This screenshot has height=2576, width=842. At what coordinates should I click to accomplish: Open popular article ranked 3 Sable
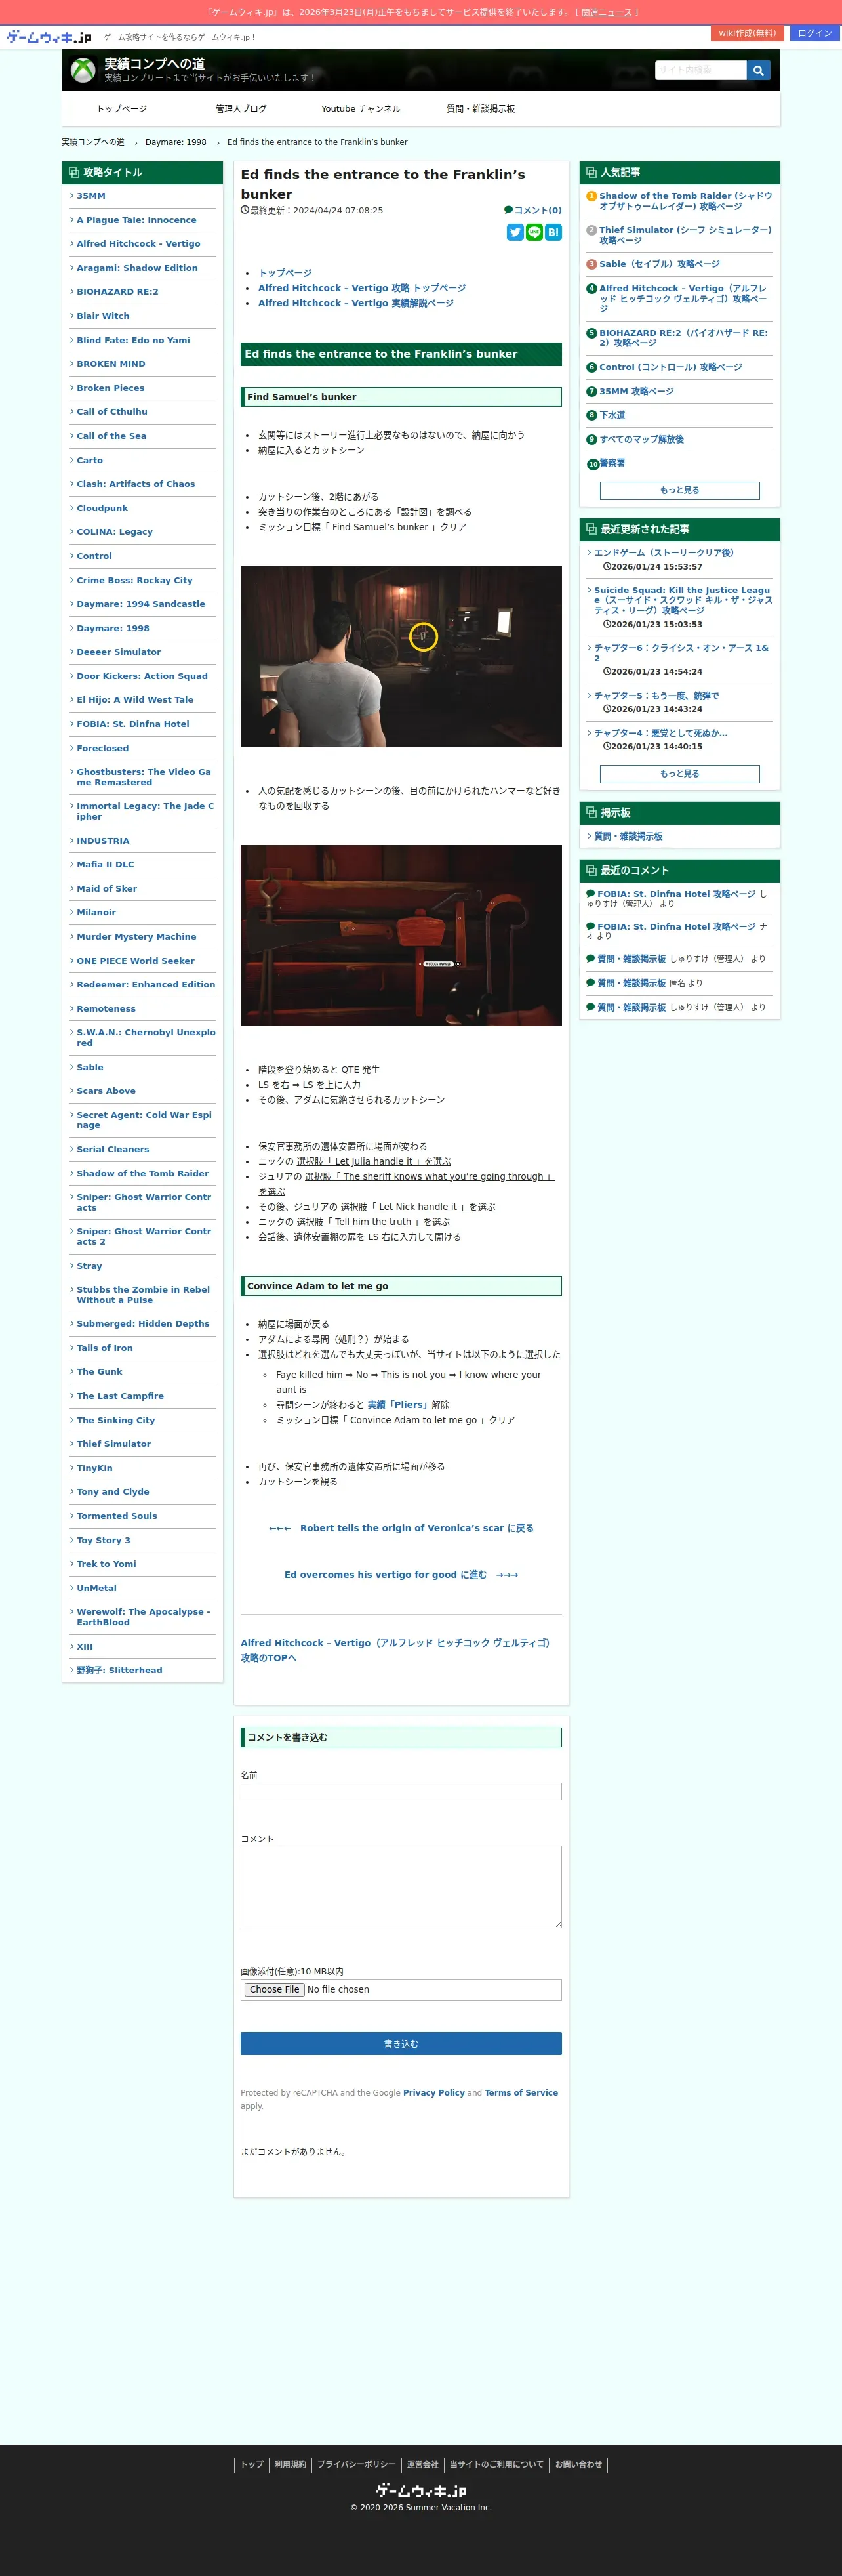coord(659,264)
